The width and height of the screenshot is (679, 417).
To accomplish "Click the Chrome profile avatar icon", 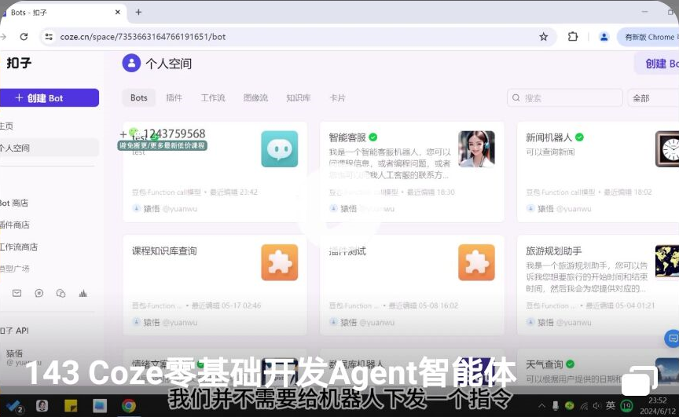I will [604, 37].
